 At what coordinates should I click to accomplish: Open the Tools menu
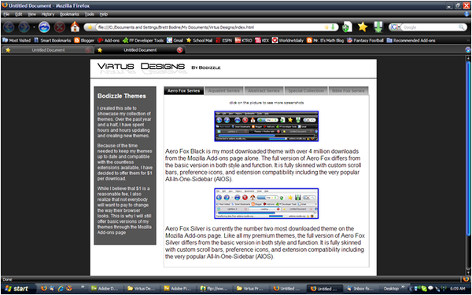90,14
